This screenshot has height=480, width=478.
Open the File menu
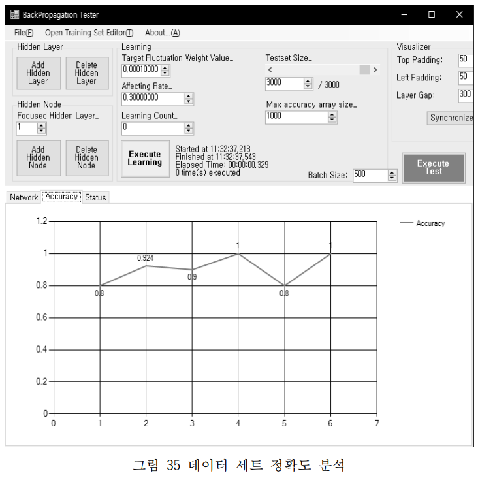[24, 33]
